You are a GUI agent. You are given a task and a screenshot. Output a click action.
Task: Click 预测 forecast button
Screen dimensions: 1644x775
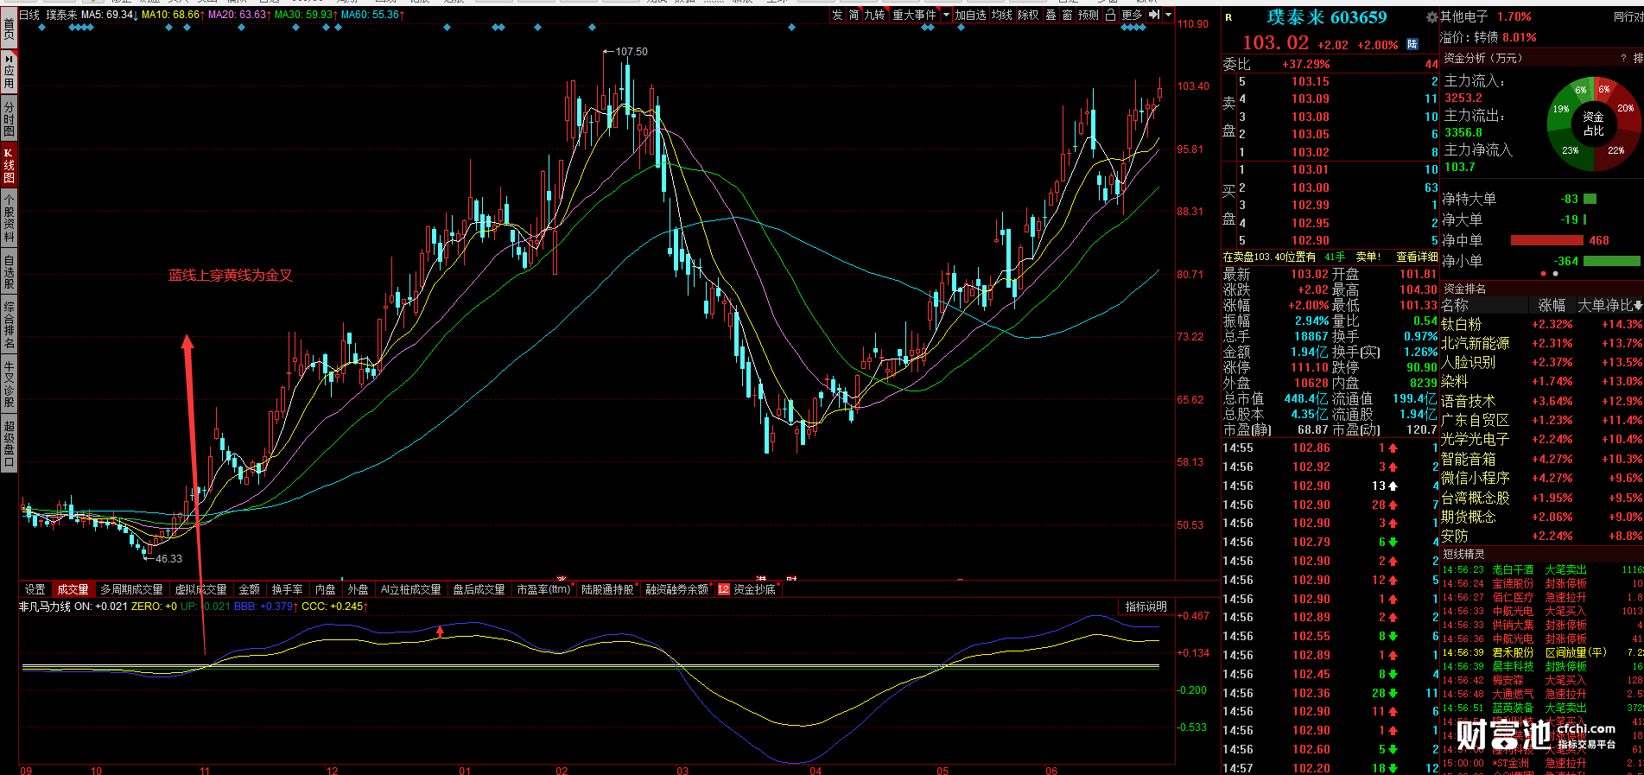(1089, 15)
